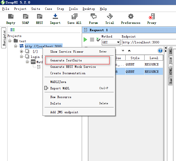Select Generate REST Mock Service
This screenshot has width=176, height=161.
tap(79, 67)
